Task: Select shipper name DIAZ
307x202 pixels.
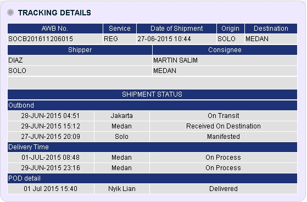Action: click(15, 60)
